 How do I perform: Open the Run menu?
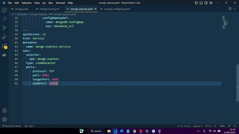51,3
